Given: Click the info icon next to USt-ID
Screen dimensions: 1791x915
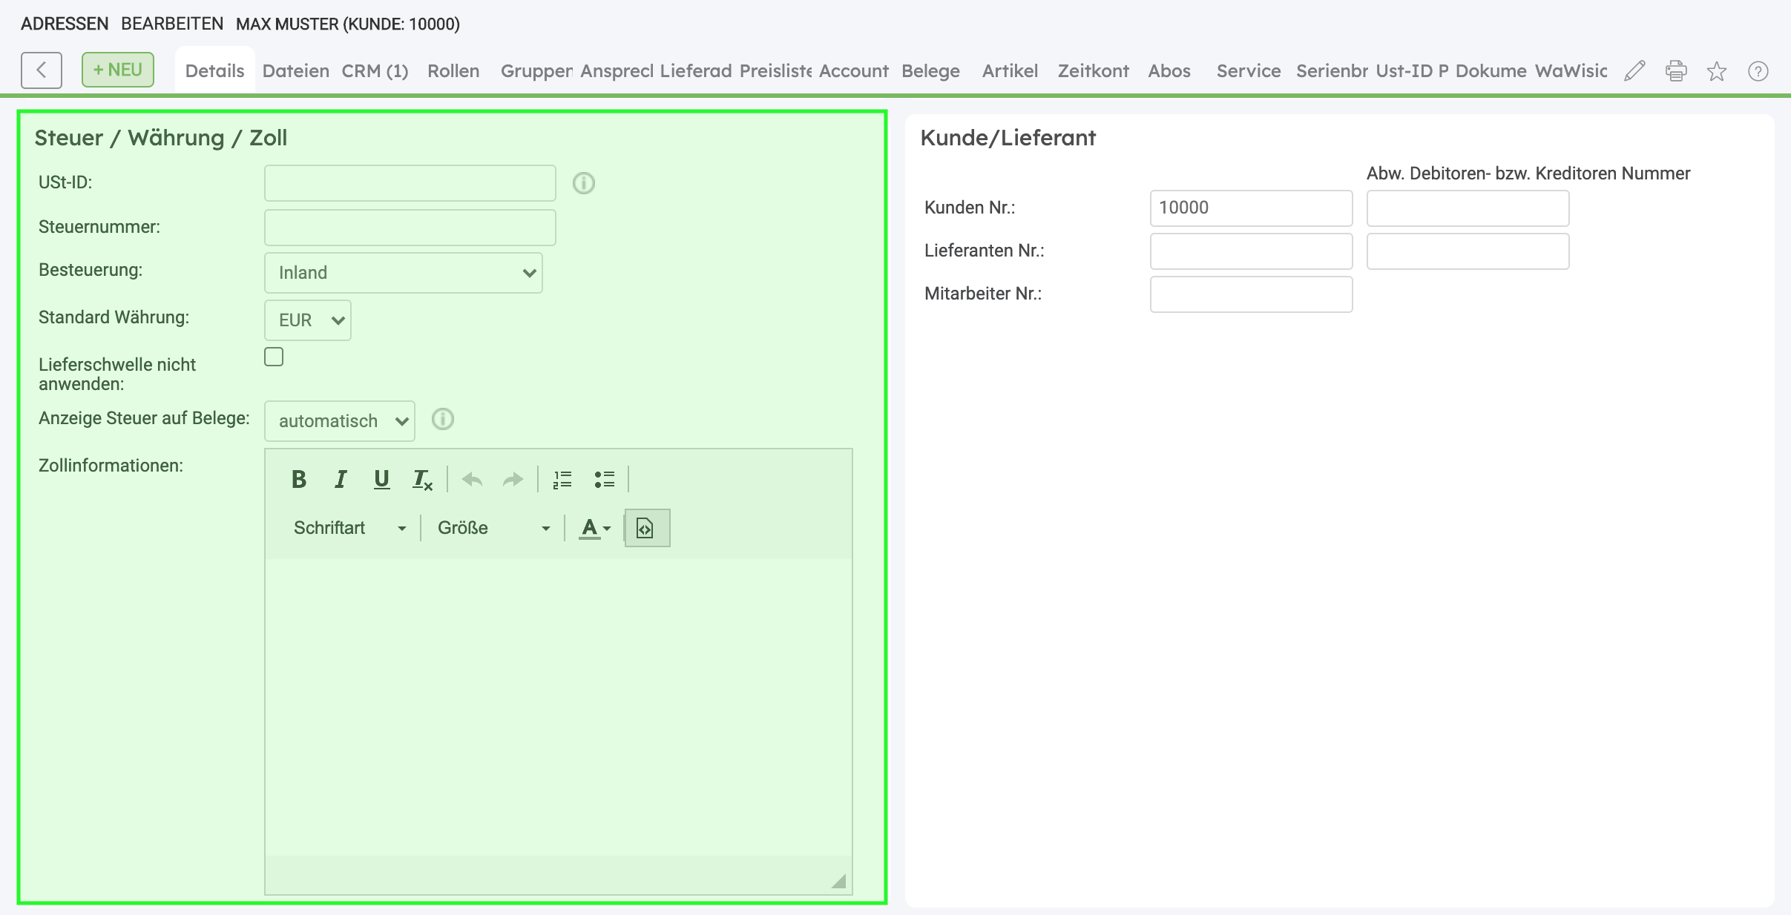Looking at the screenshot, I should [584, 183].
